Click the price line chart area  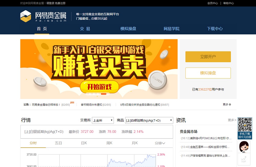point(97,160)
